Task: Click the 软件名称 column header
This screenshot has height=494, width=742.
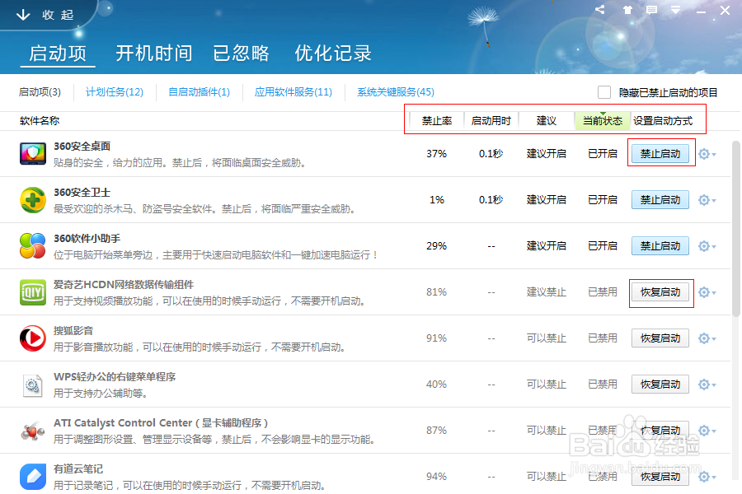Action: (x=40, y=121)
